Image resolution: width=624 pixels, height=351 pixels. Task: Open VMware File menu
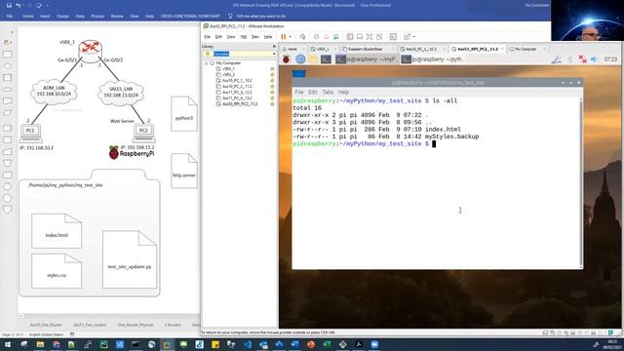[x=208, y=37]
